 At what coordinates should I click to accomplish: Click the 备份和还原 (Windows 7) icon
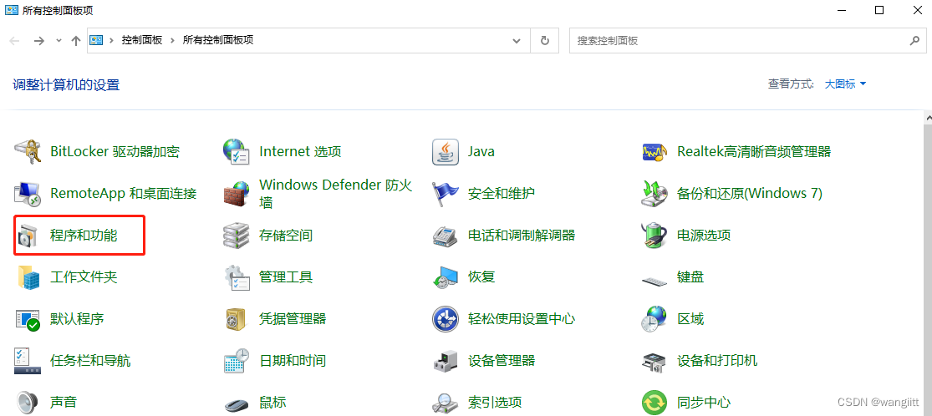(654, 193)
